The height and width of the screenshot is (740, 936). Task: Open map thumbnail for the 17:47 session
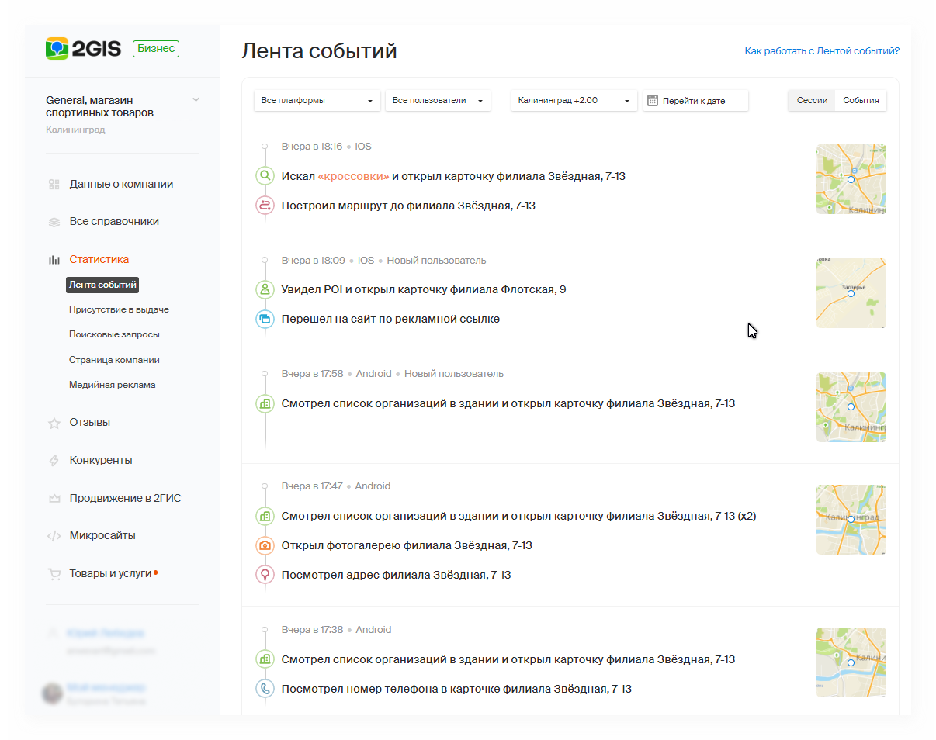pos(851,520)
